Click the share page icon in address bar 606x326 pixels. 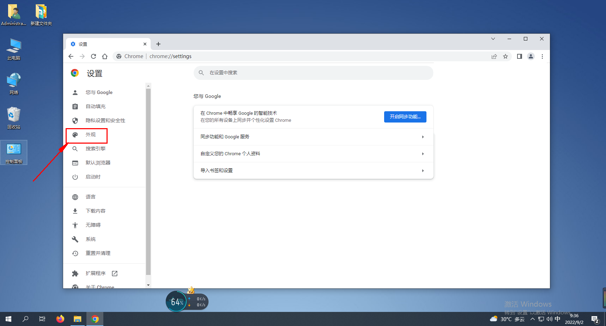(x=494, y=56)
